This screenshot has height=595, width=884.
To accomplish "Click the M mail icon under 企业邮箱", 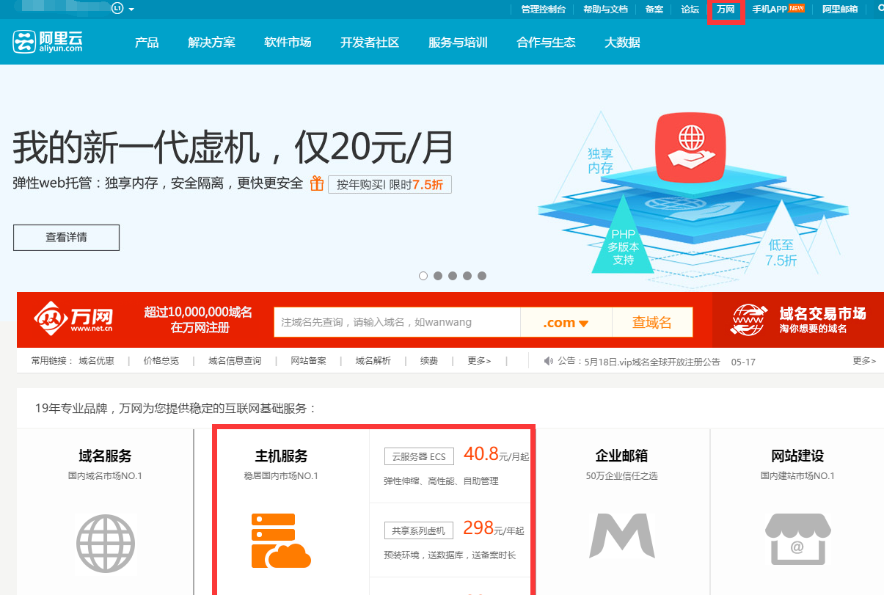I will (x=622, y=536).
